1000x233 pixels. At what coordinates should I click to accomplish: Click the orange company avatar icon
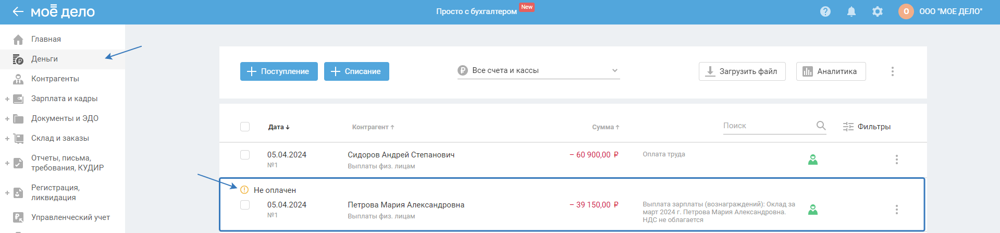point(906,11)
